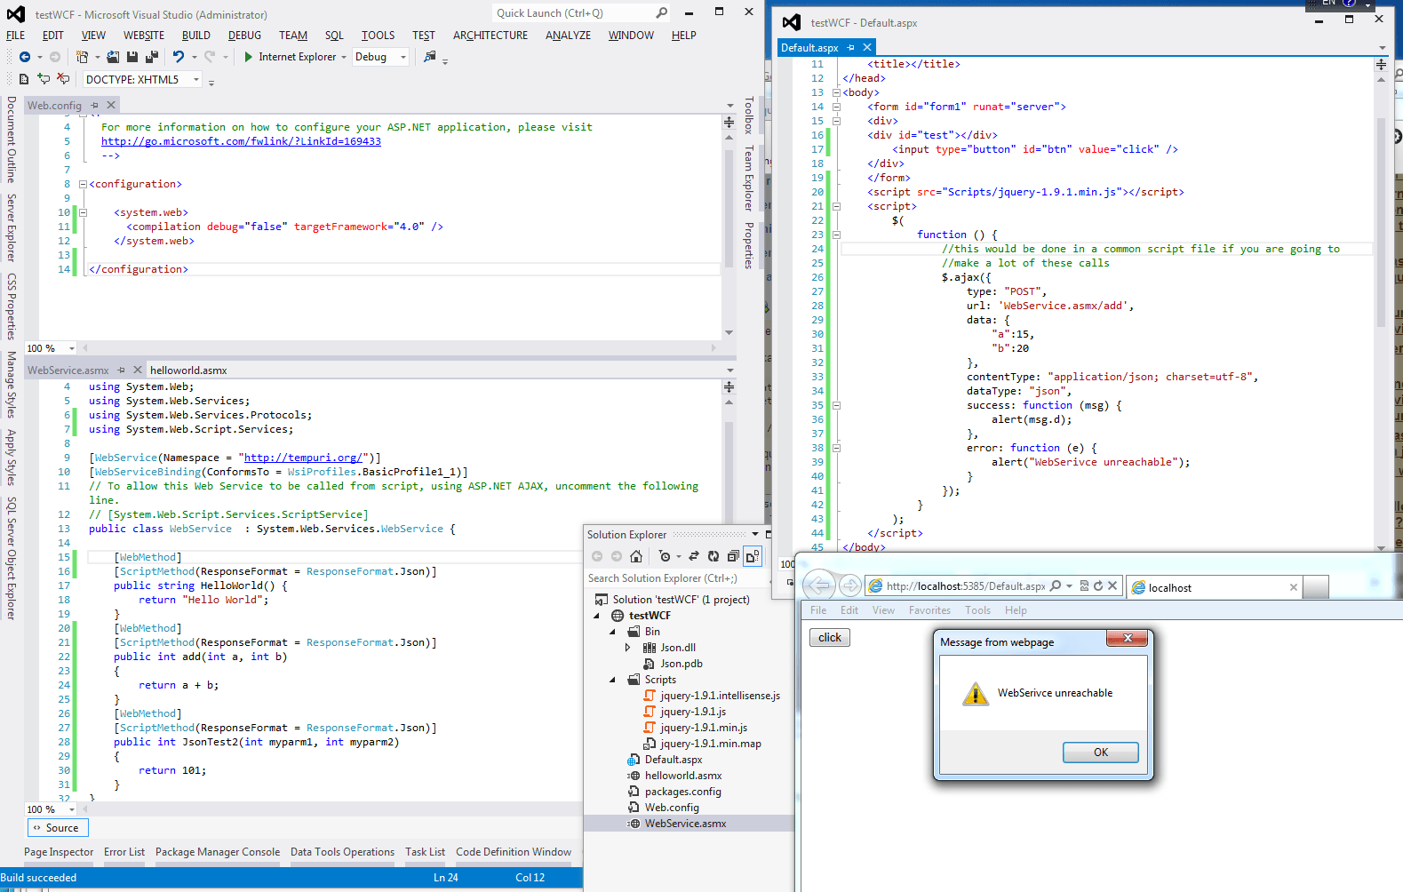Open the WEBSITE menu
The height and width of the screenshot is (892, 1403).
pos(144,36)
